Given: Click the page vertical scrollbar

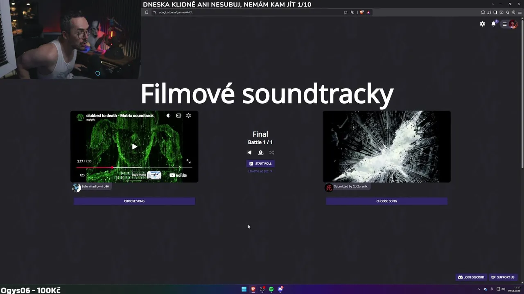Looking at the screenshot, I should point(522,94).
